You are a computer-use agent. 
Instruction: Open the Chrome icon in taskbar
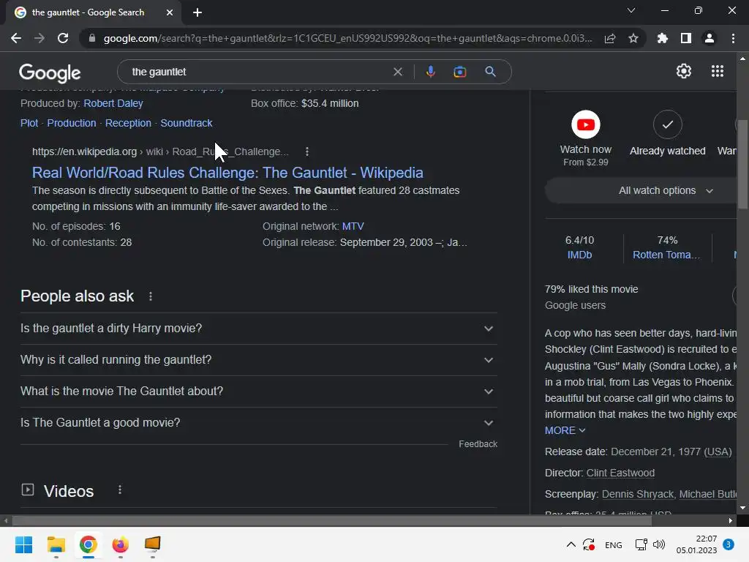coord(89,544)
